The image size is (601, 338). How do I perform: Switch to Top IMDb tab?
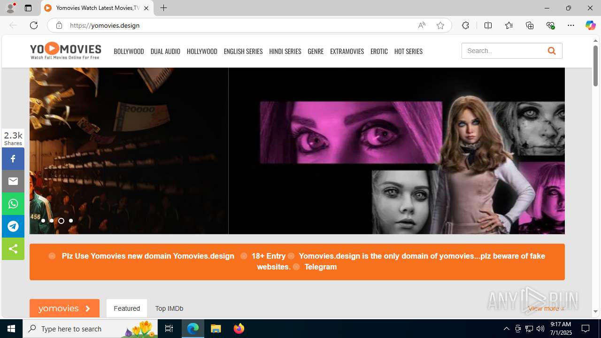pos(169,308)
